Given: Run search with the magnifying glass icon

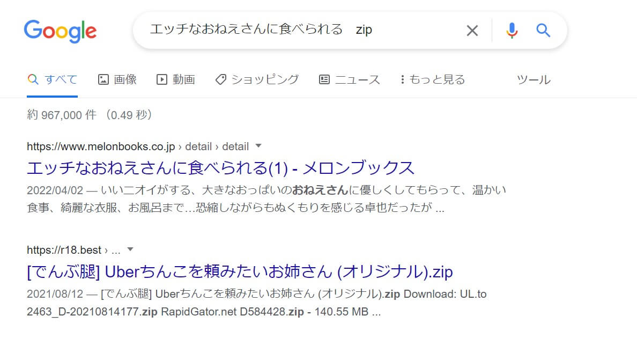Looking at the screenshot, I should (x=543, y=31).
